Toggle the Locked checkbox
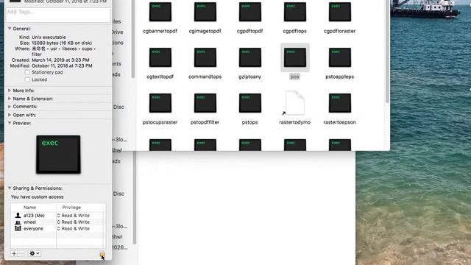The image size is (471, 265). click(x=27, y=79)
